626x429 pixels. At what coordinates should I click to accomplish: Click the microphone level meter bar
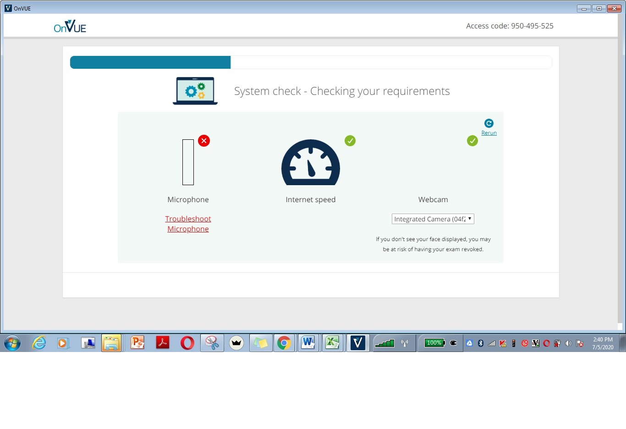(188, 162)
